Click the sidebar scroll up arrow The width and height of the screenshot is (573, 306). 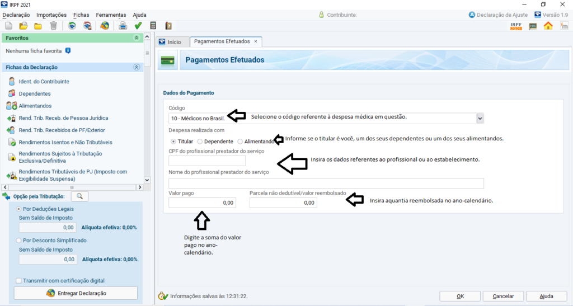(147, 36)
